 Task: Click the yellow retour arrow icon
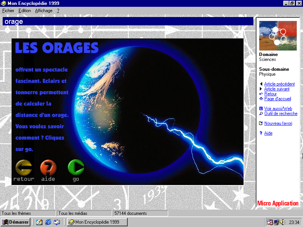[x=23, y=168]
